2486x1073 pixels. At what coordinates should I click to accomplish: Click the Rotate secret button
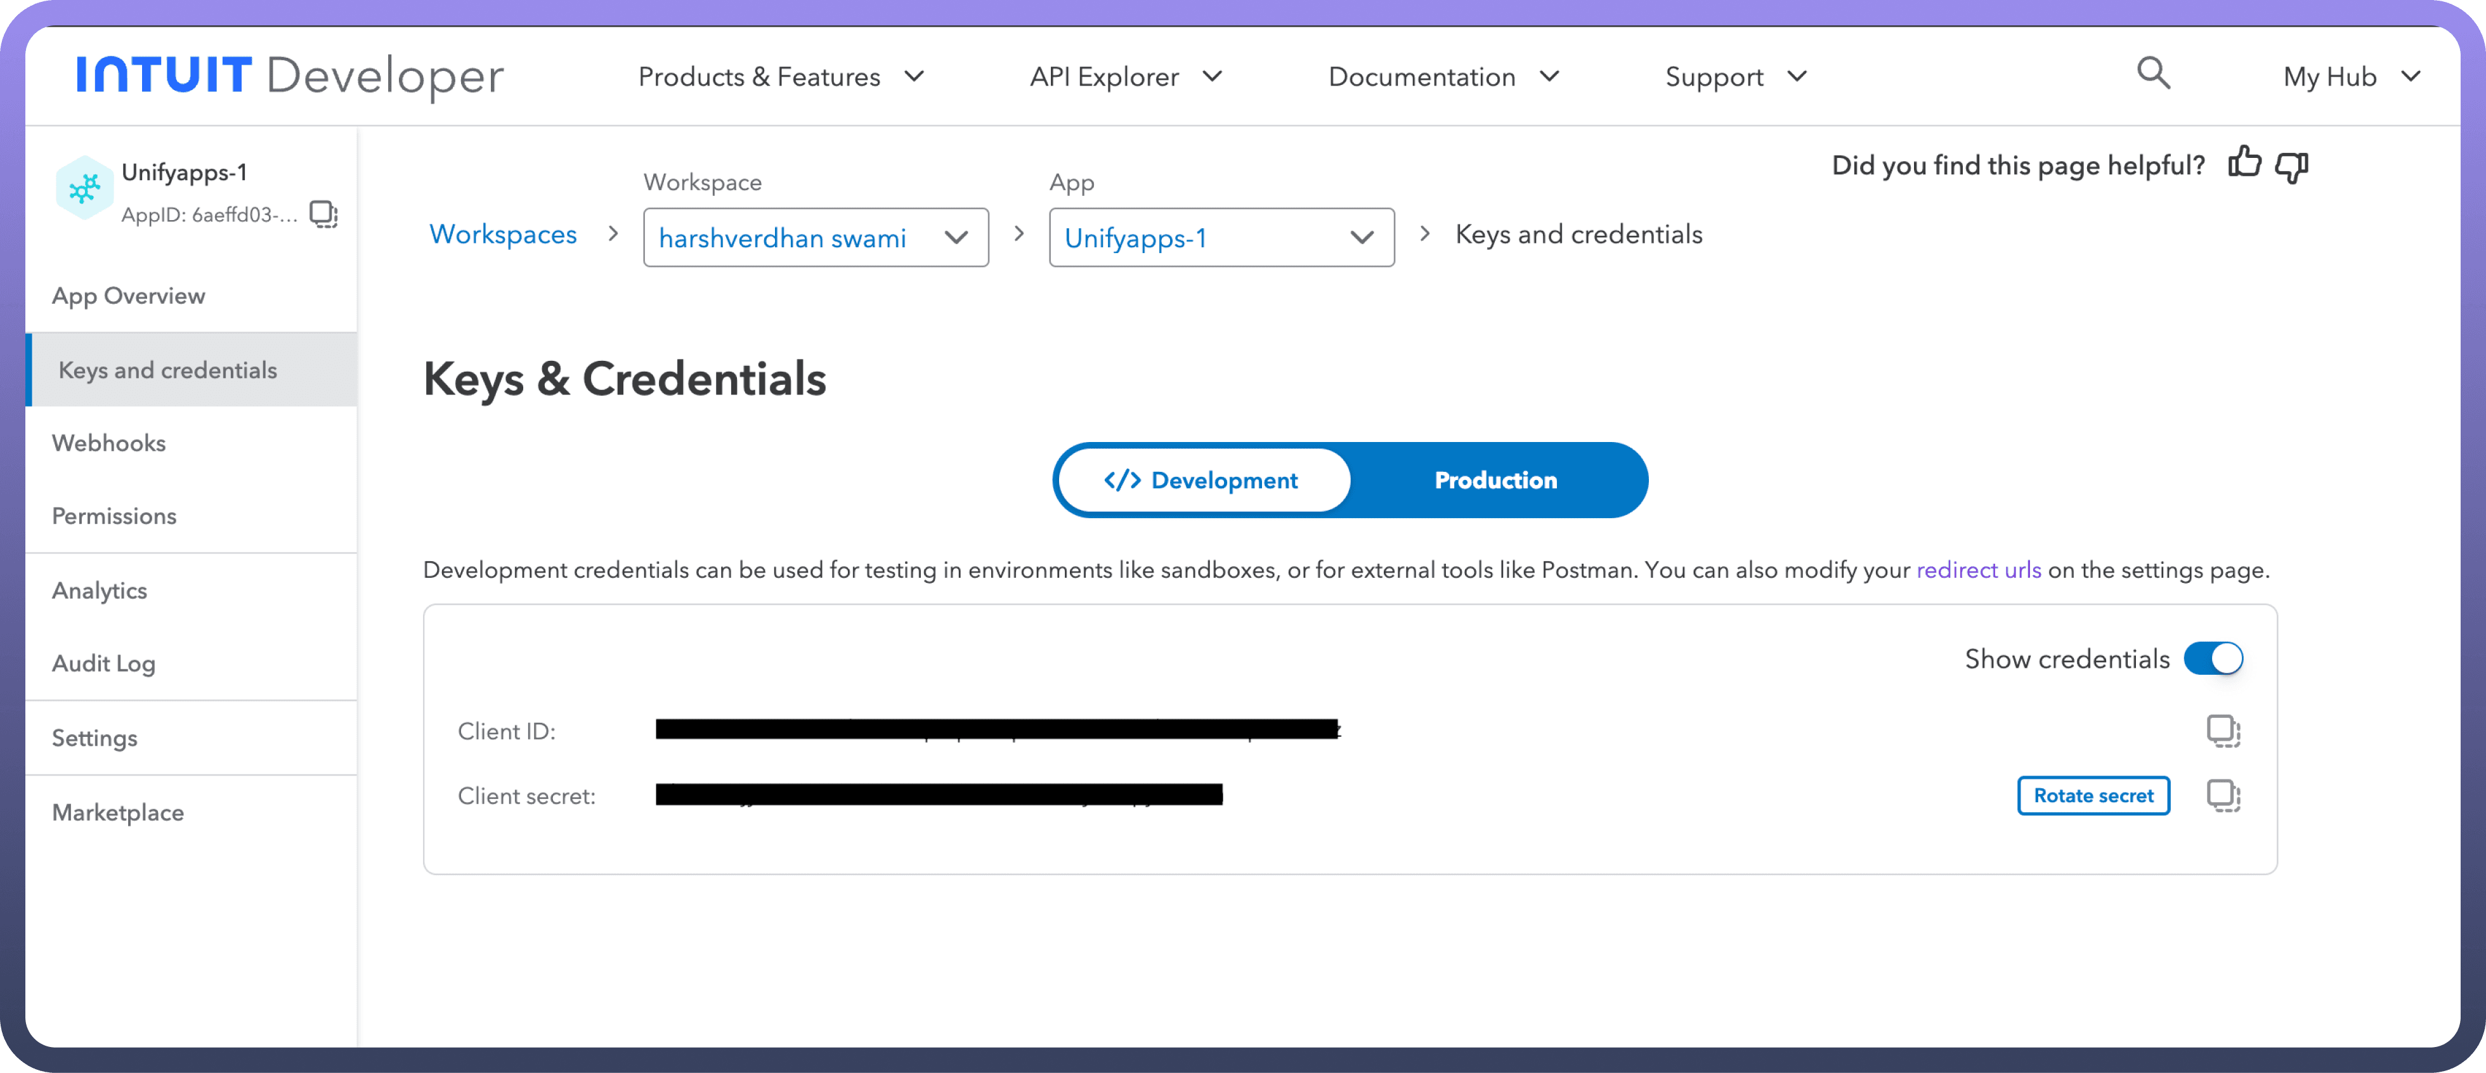[x=2092, y=795]
